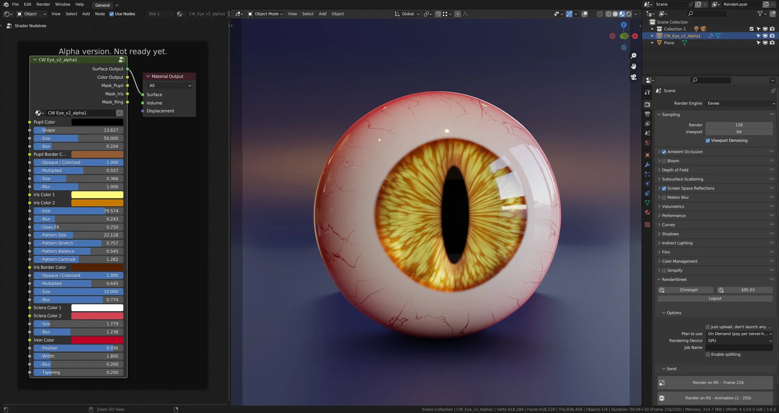Open Iris Color 1 yellow swatch
The height and width of the screenshot is (413, 779).
click(x=97, y=195)
